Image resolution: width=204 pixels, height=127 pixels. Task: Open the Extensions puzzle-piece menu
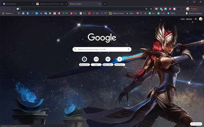[x=179, y=9]
